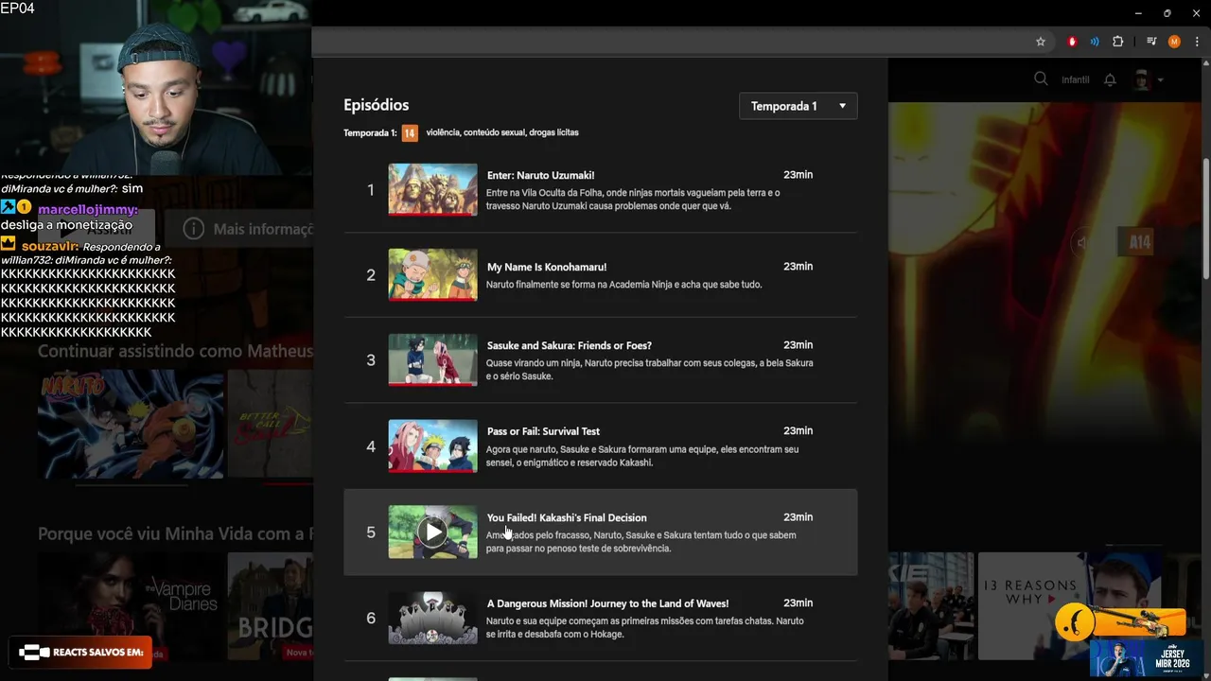Open the Naruto Shippuden continue-watching card
The height and width of the screenshot is (681, 1211).
(131, 424)
